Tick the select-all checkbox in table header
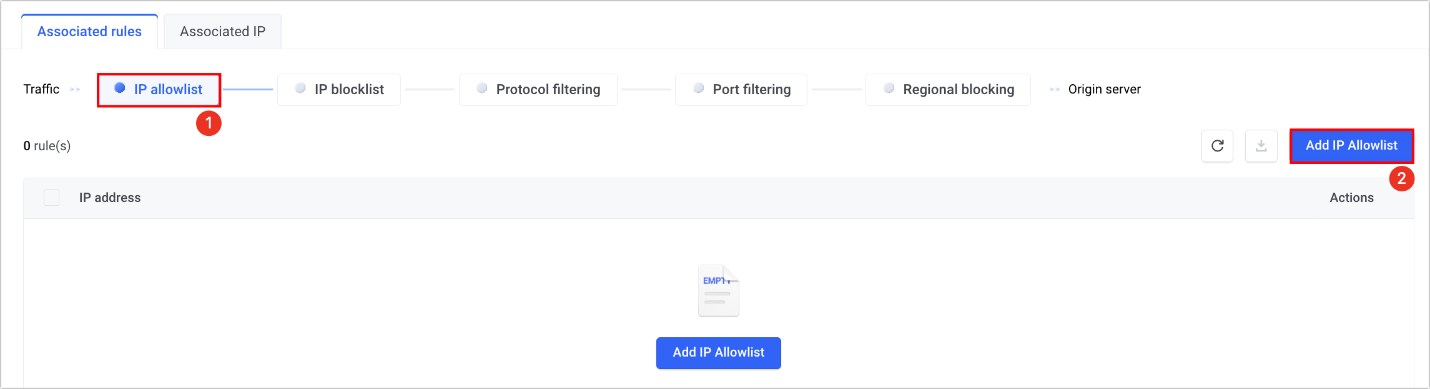 [x=52, y=198]
